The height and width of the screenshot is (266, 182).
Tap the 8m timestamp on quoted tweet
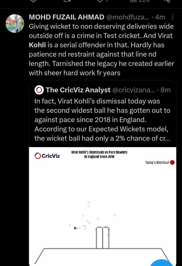coord(165,90)
